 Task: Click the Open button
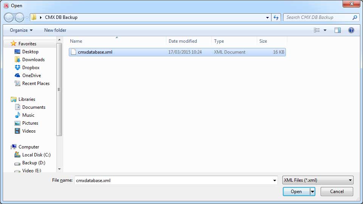(x=296, y=192)
